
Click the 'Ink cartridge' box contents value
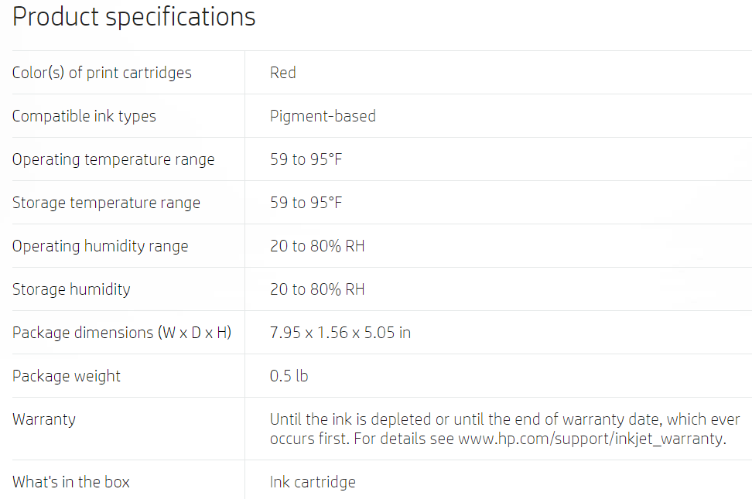313,482
